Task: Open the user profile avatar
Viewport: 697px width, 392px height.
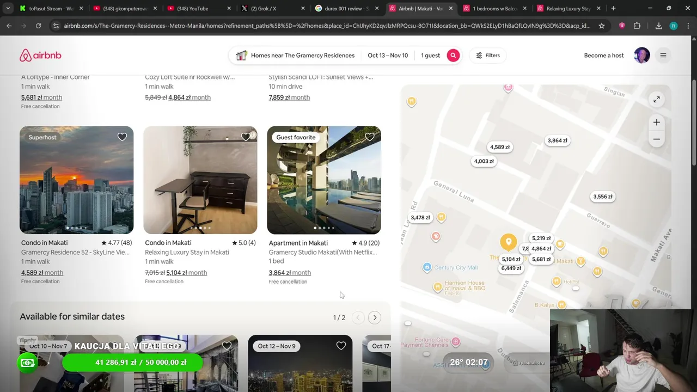Action: coord(642,56)
